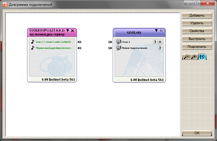
Task: Click the zoom out magnifier icon
Action: (x=186, y=57)
